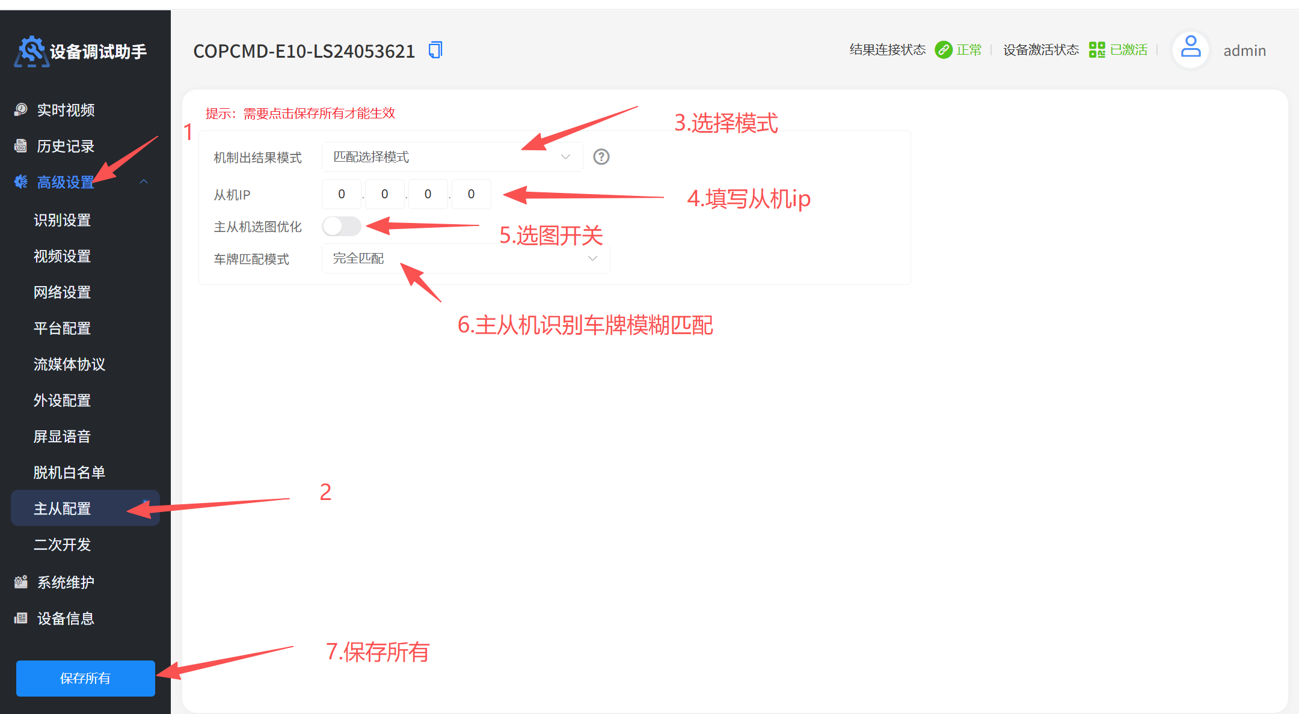The image size is (1299, 714).
Task: Select the 实时视频 sidebar icon
Action: click(x=21, y=109)
